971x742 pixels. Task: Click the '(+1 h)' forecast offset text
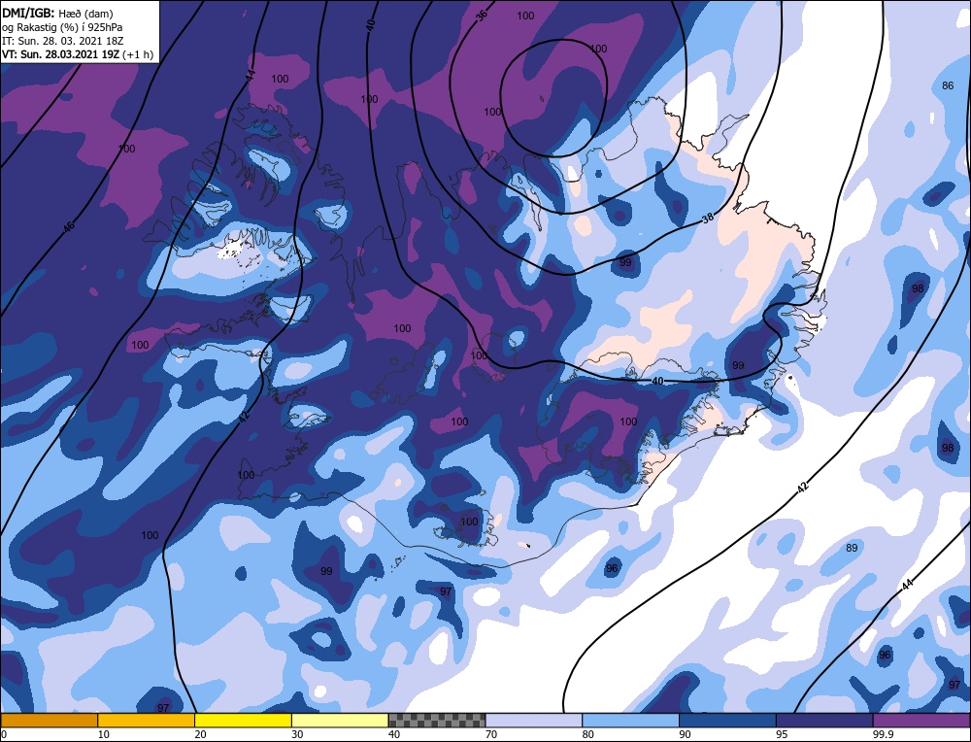138,54
